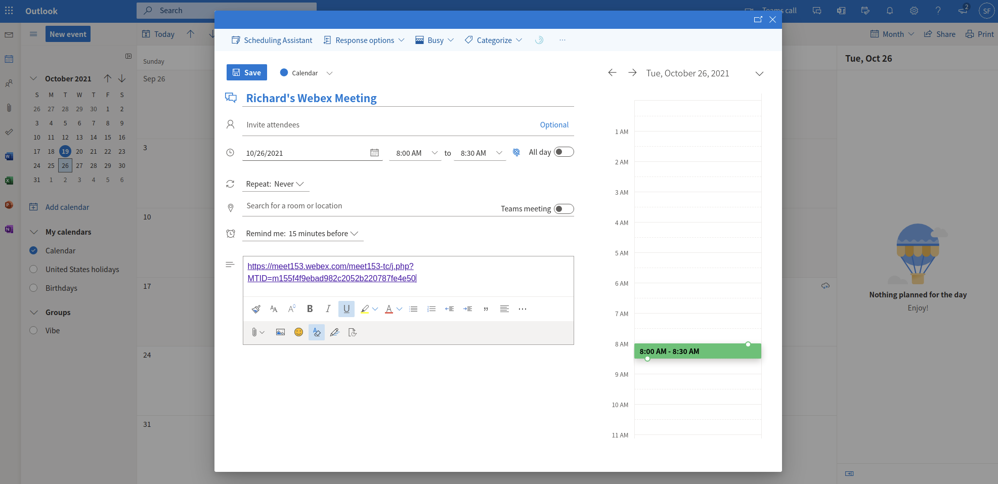Image resolution: width=998 pixels, height=484 pixels.
Task: Click the attach file paperclip icon
Action: click(254, 332)
